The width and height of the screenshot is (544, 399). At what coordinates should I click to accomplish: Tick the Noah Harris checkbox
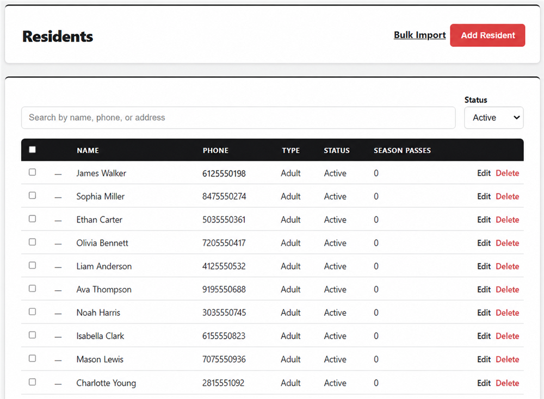pos(32,311)
